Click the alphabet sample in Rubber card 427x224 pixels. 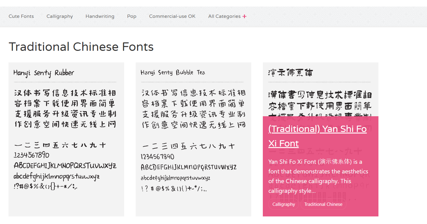coord(65,166)
